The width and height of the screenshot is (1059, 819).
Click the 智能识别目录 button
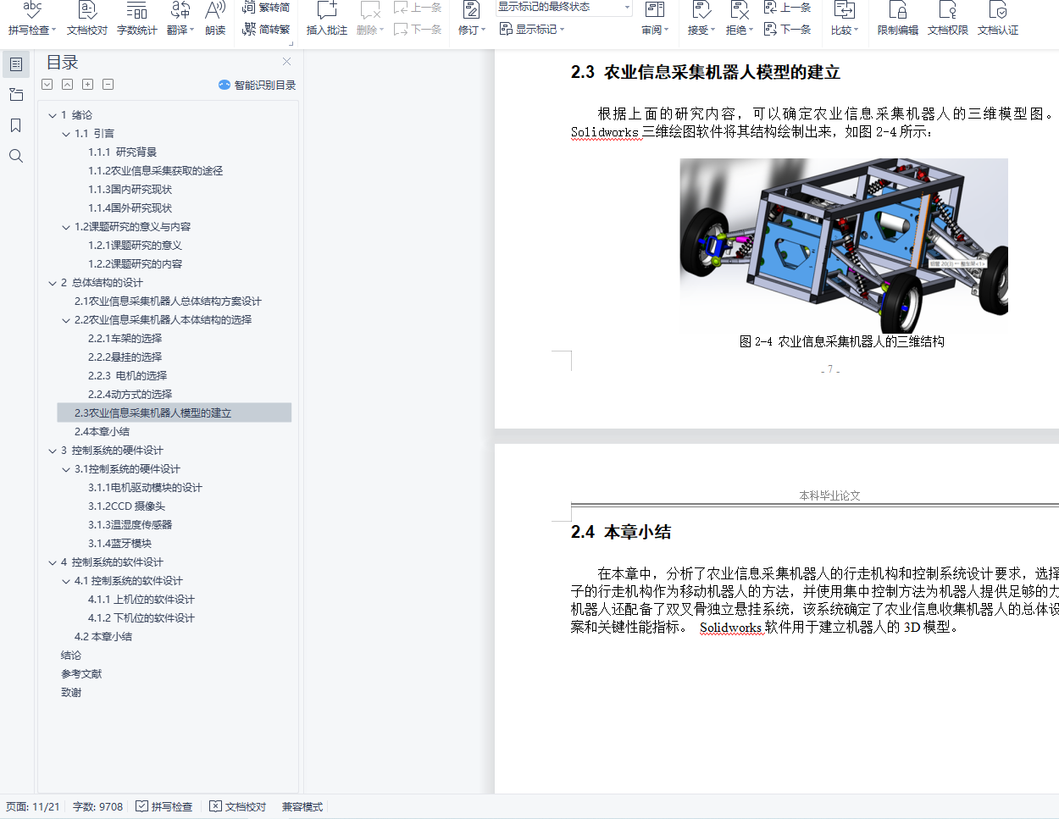257,85
